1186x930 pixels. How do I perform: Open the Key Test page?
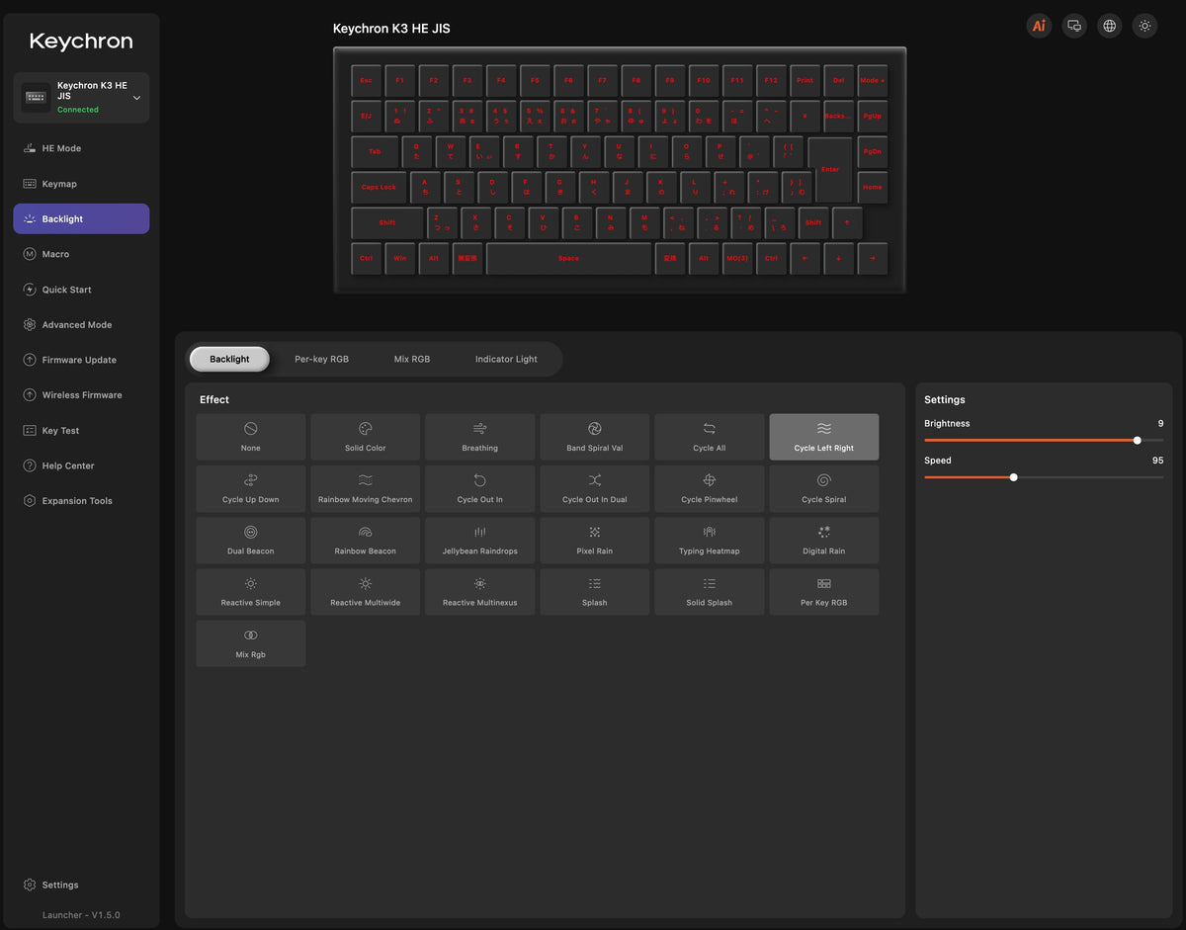point(81,431)
